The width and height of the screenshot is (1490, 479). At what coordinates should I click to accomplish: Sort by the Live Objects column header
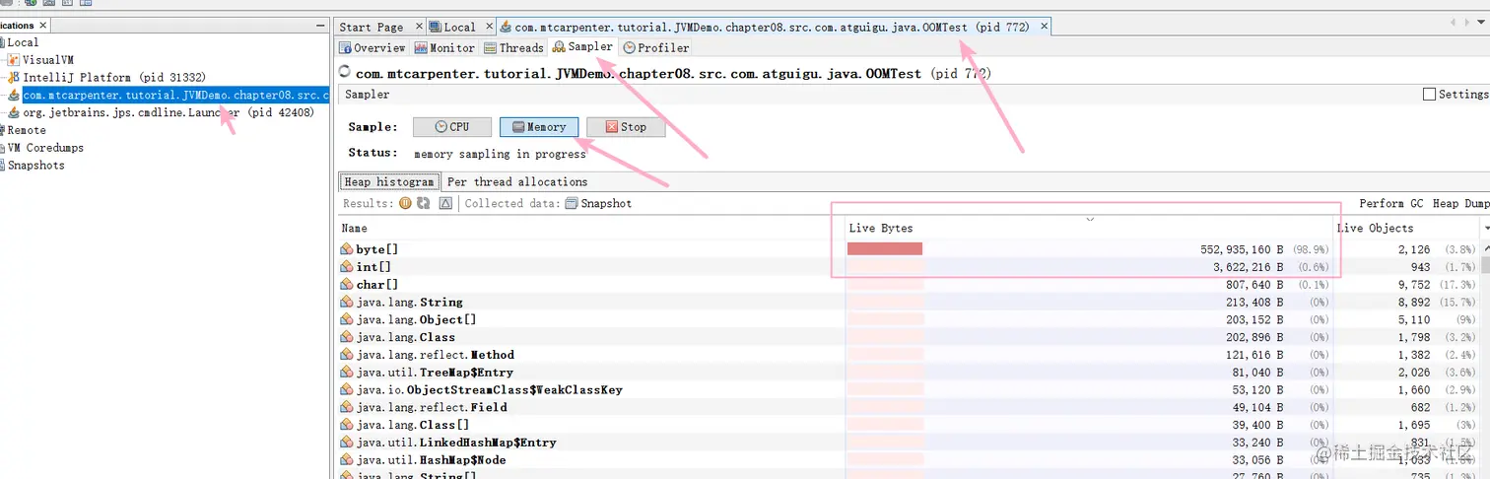click(x=1406, y=228)
